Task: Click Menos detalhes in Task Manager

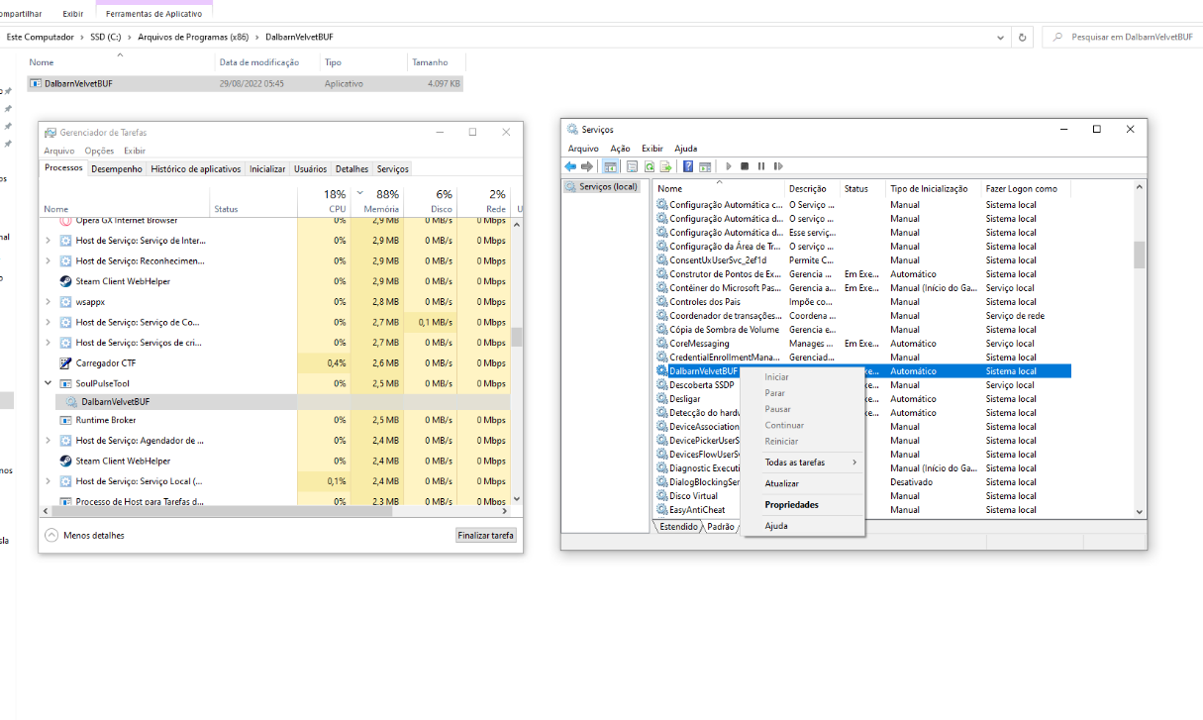Action: coord(85,535)
